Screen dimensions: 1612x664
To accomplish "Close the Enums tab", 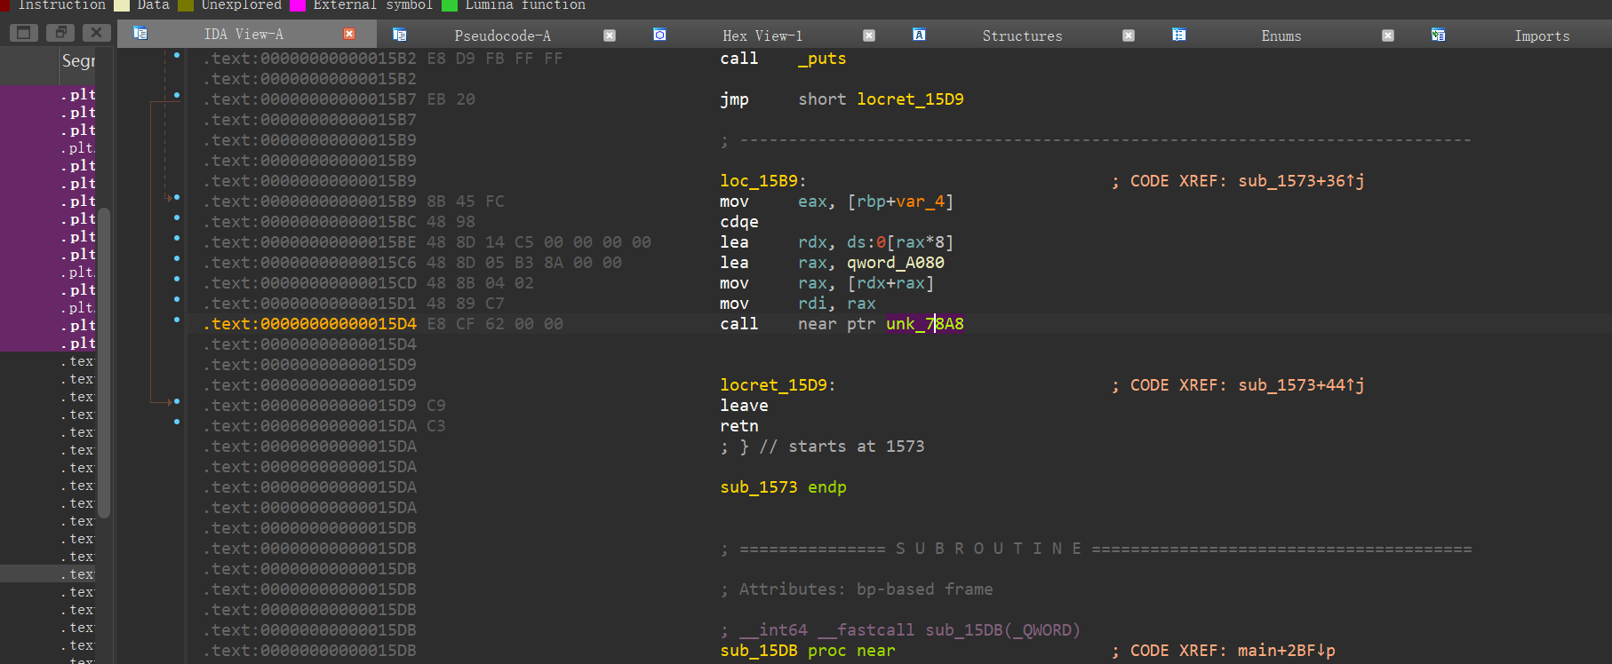I will coord(1388,36).
